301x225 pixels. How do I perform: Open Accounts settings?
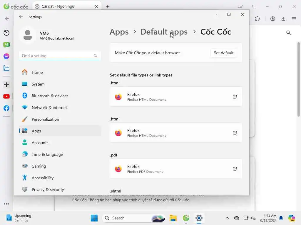pyautogui.click(x=60, y=143)
